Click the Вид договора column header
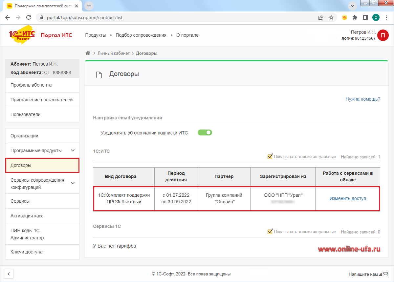The height and width of the screenshot is (282, 394). [x=124, y=176]
